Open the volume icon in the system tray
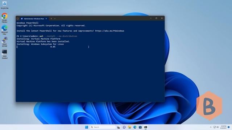 (x=217, y=127)
